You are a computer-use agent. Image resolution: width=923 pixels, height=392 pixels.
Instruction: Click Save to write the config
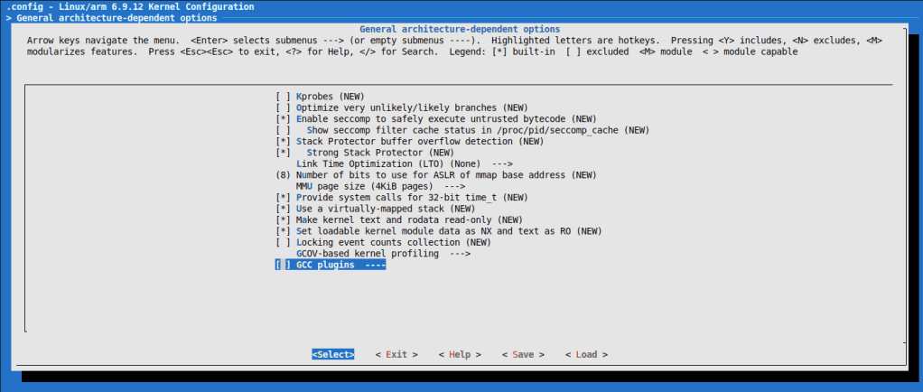click(x=523, y=355)
